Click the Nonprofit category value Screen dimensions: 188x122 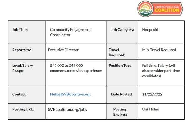(150, 30)
